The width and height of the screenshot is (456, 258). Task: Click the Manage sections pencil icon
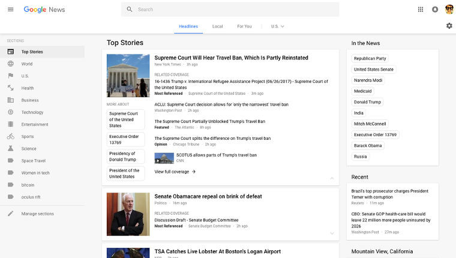(10, 214)
